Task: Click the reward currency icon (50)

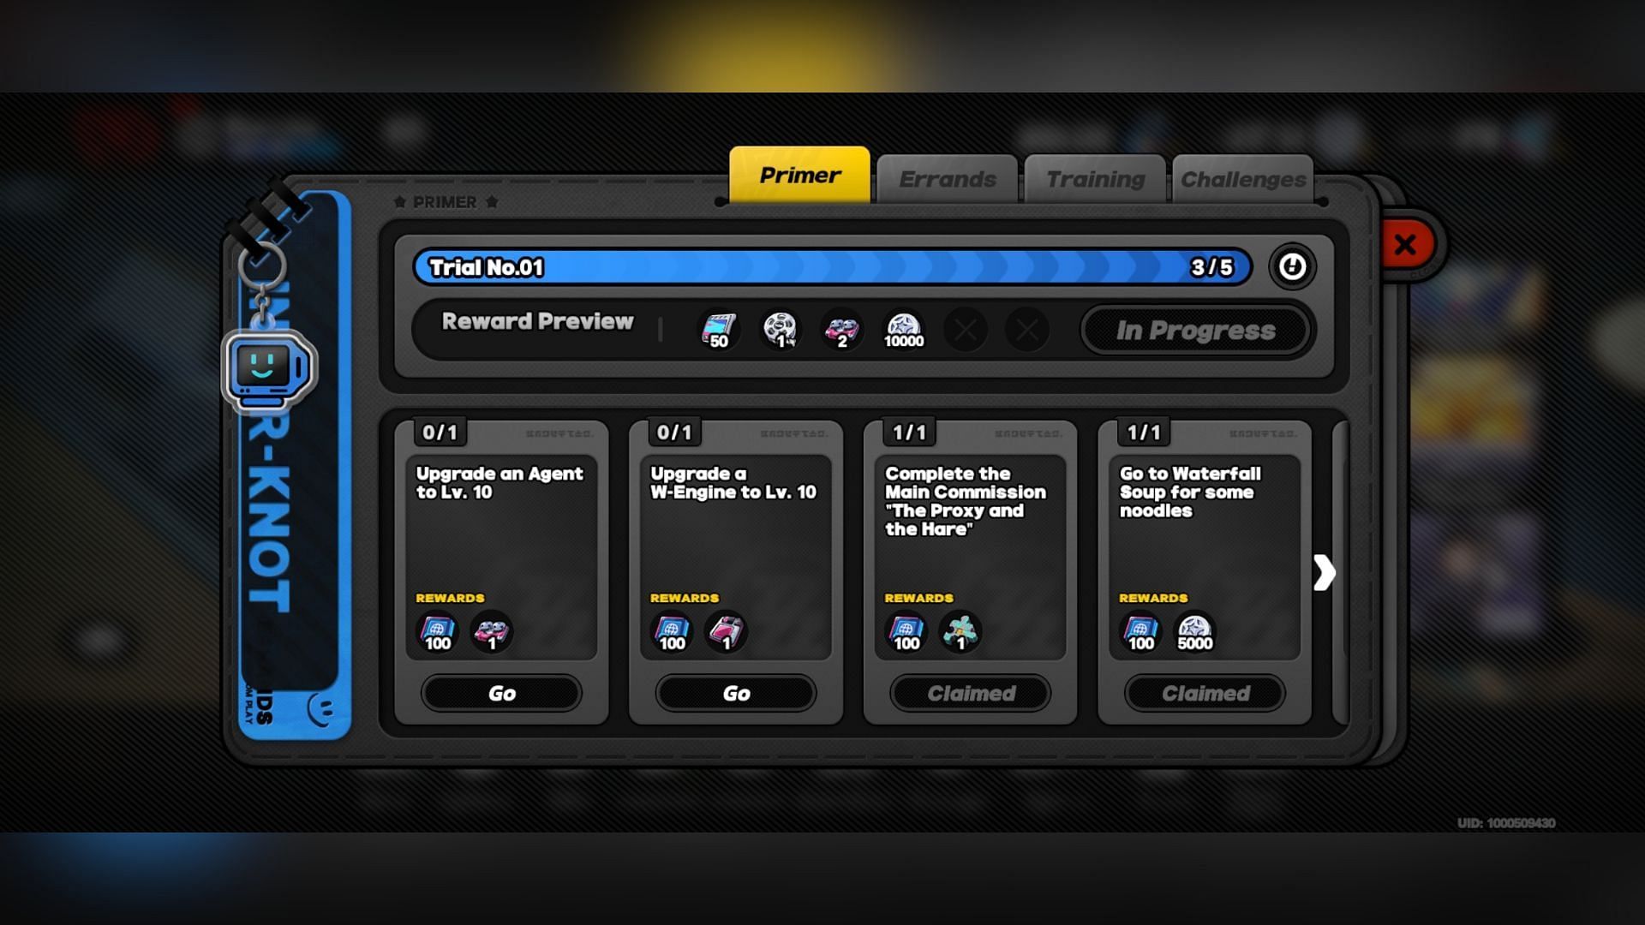Action: [x=719, y=327]
